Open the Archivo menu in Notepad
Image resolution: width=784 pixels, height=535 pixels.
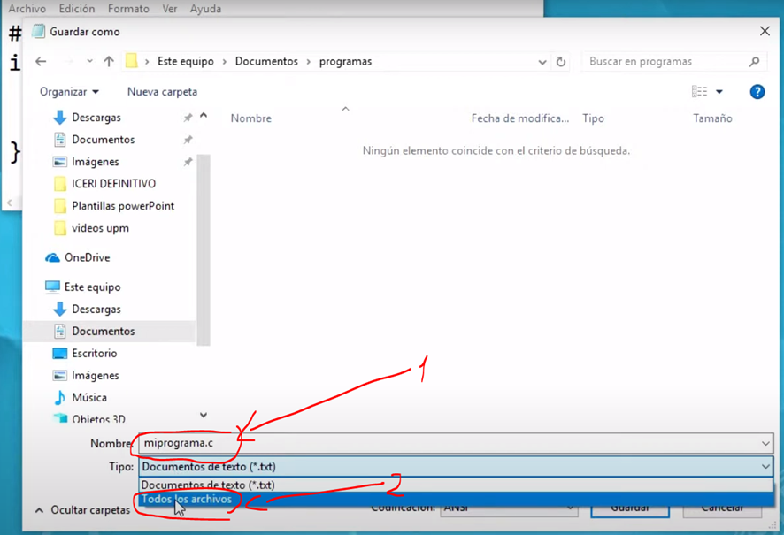click(27, 9)
